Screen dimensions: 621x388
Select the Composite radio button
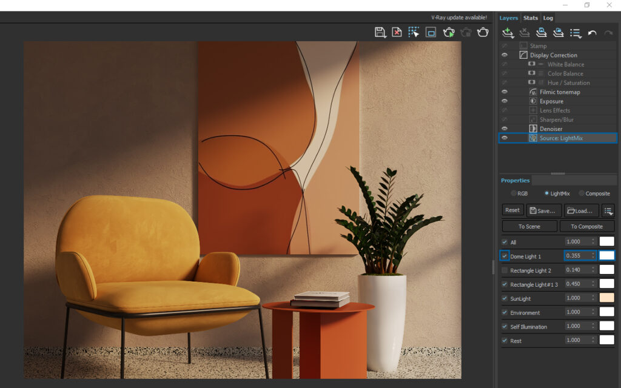[582, 193]
